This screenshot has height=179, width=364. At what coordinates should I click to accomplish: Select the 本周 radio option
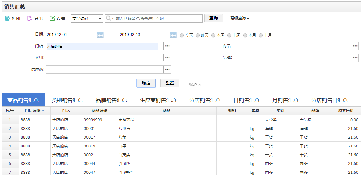click(x=213, y=35)
